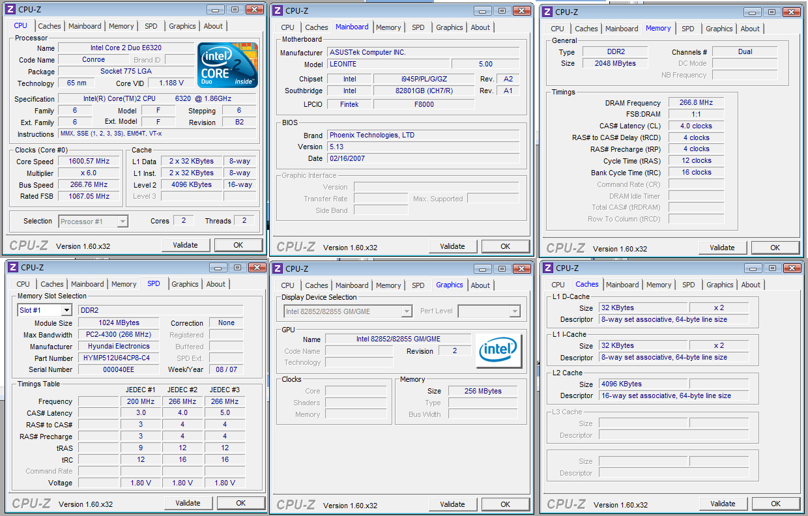Viewport: 808px width, 516px height.
Task: Click OK in the SPD window
Action: click(241, 503)
